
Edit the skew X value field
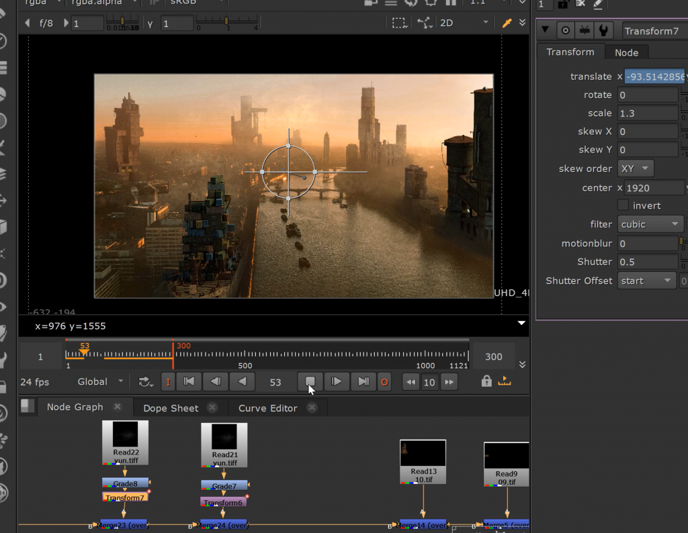(x=648, y=132)
